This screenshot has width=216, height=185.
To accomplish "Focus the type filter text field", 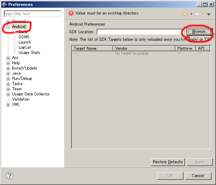I will tap(32, 14).
